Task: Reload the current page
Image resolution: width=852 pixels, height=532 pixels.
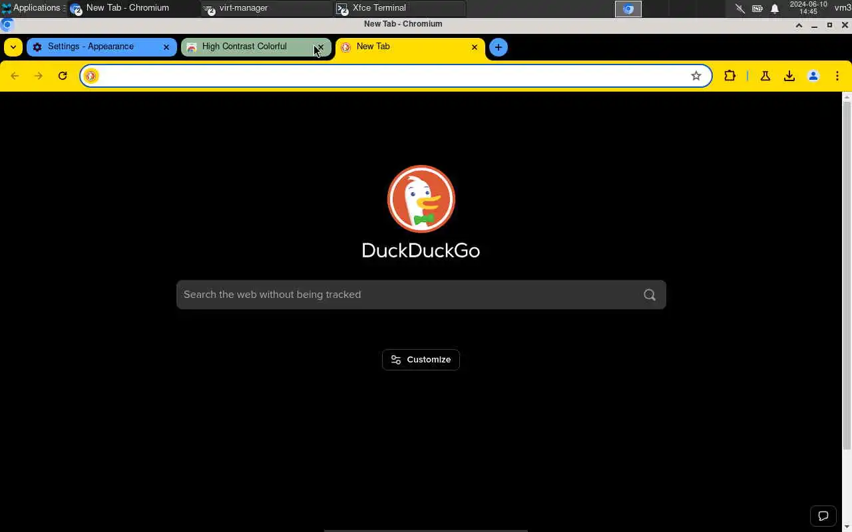Action: [63, 76]
